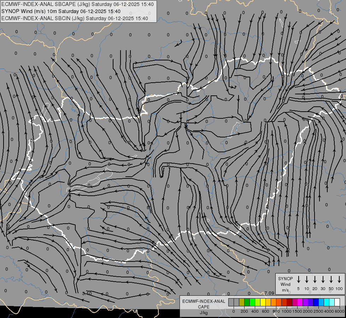Viewport: 346px width, 318px height.
Task: Click the 2000 tick label in CAPE scale
Action: (x=308, y=311)
